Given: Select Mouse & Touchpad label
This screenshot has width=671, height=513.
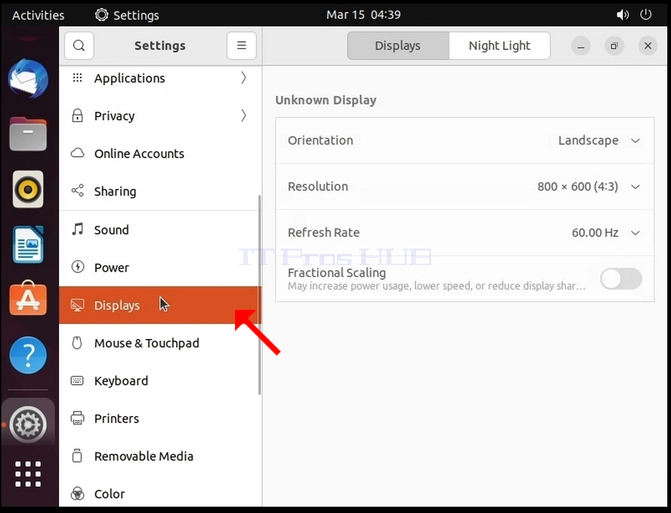Looking at the screenshot, I should (x=147, y=343).
